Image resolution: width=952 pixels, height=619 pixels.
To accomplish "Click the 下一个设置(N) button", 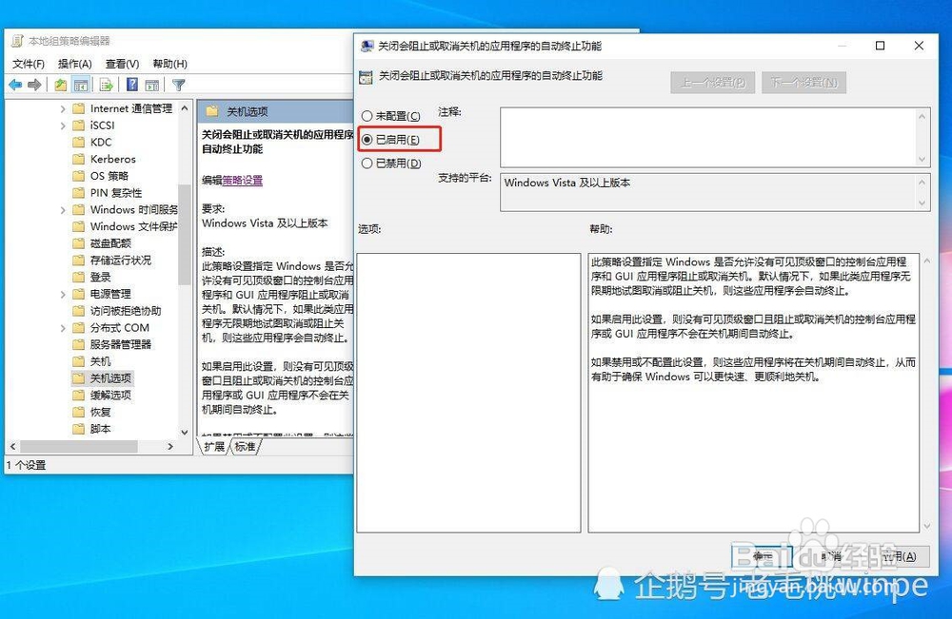I will [803, 83].
